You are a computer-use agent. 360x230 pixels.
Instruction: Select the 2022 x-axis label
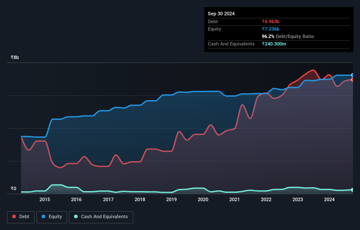266,199
